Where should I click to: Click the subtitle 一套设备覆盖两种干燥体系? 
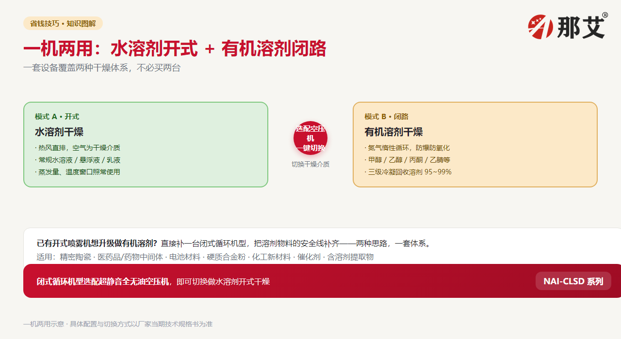tap(102, 68)
